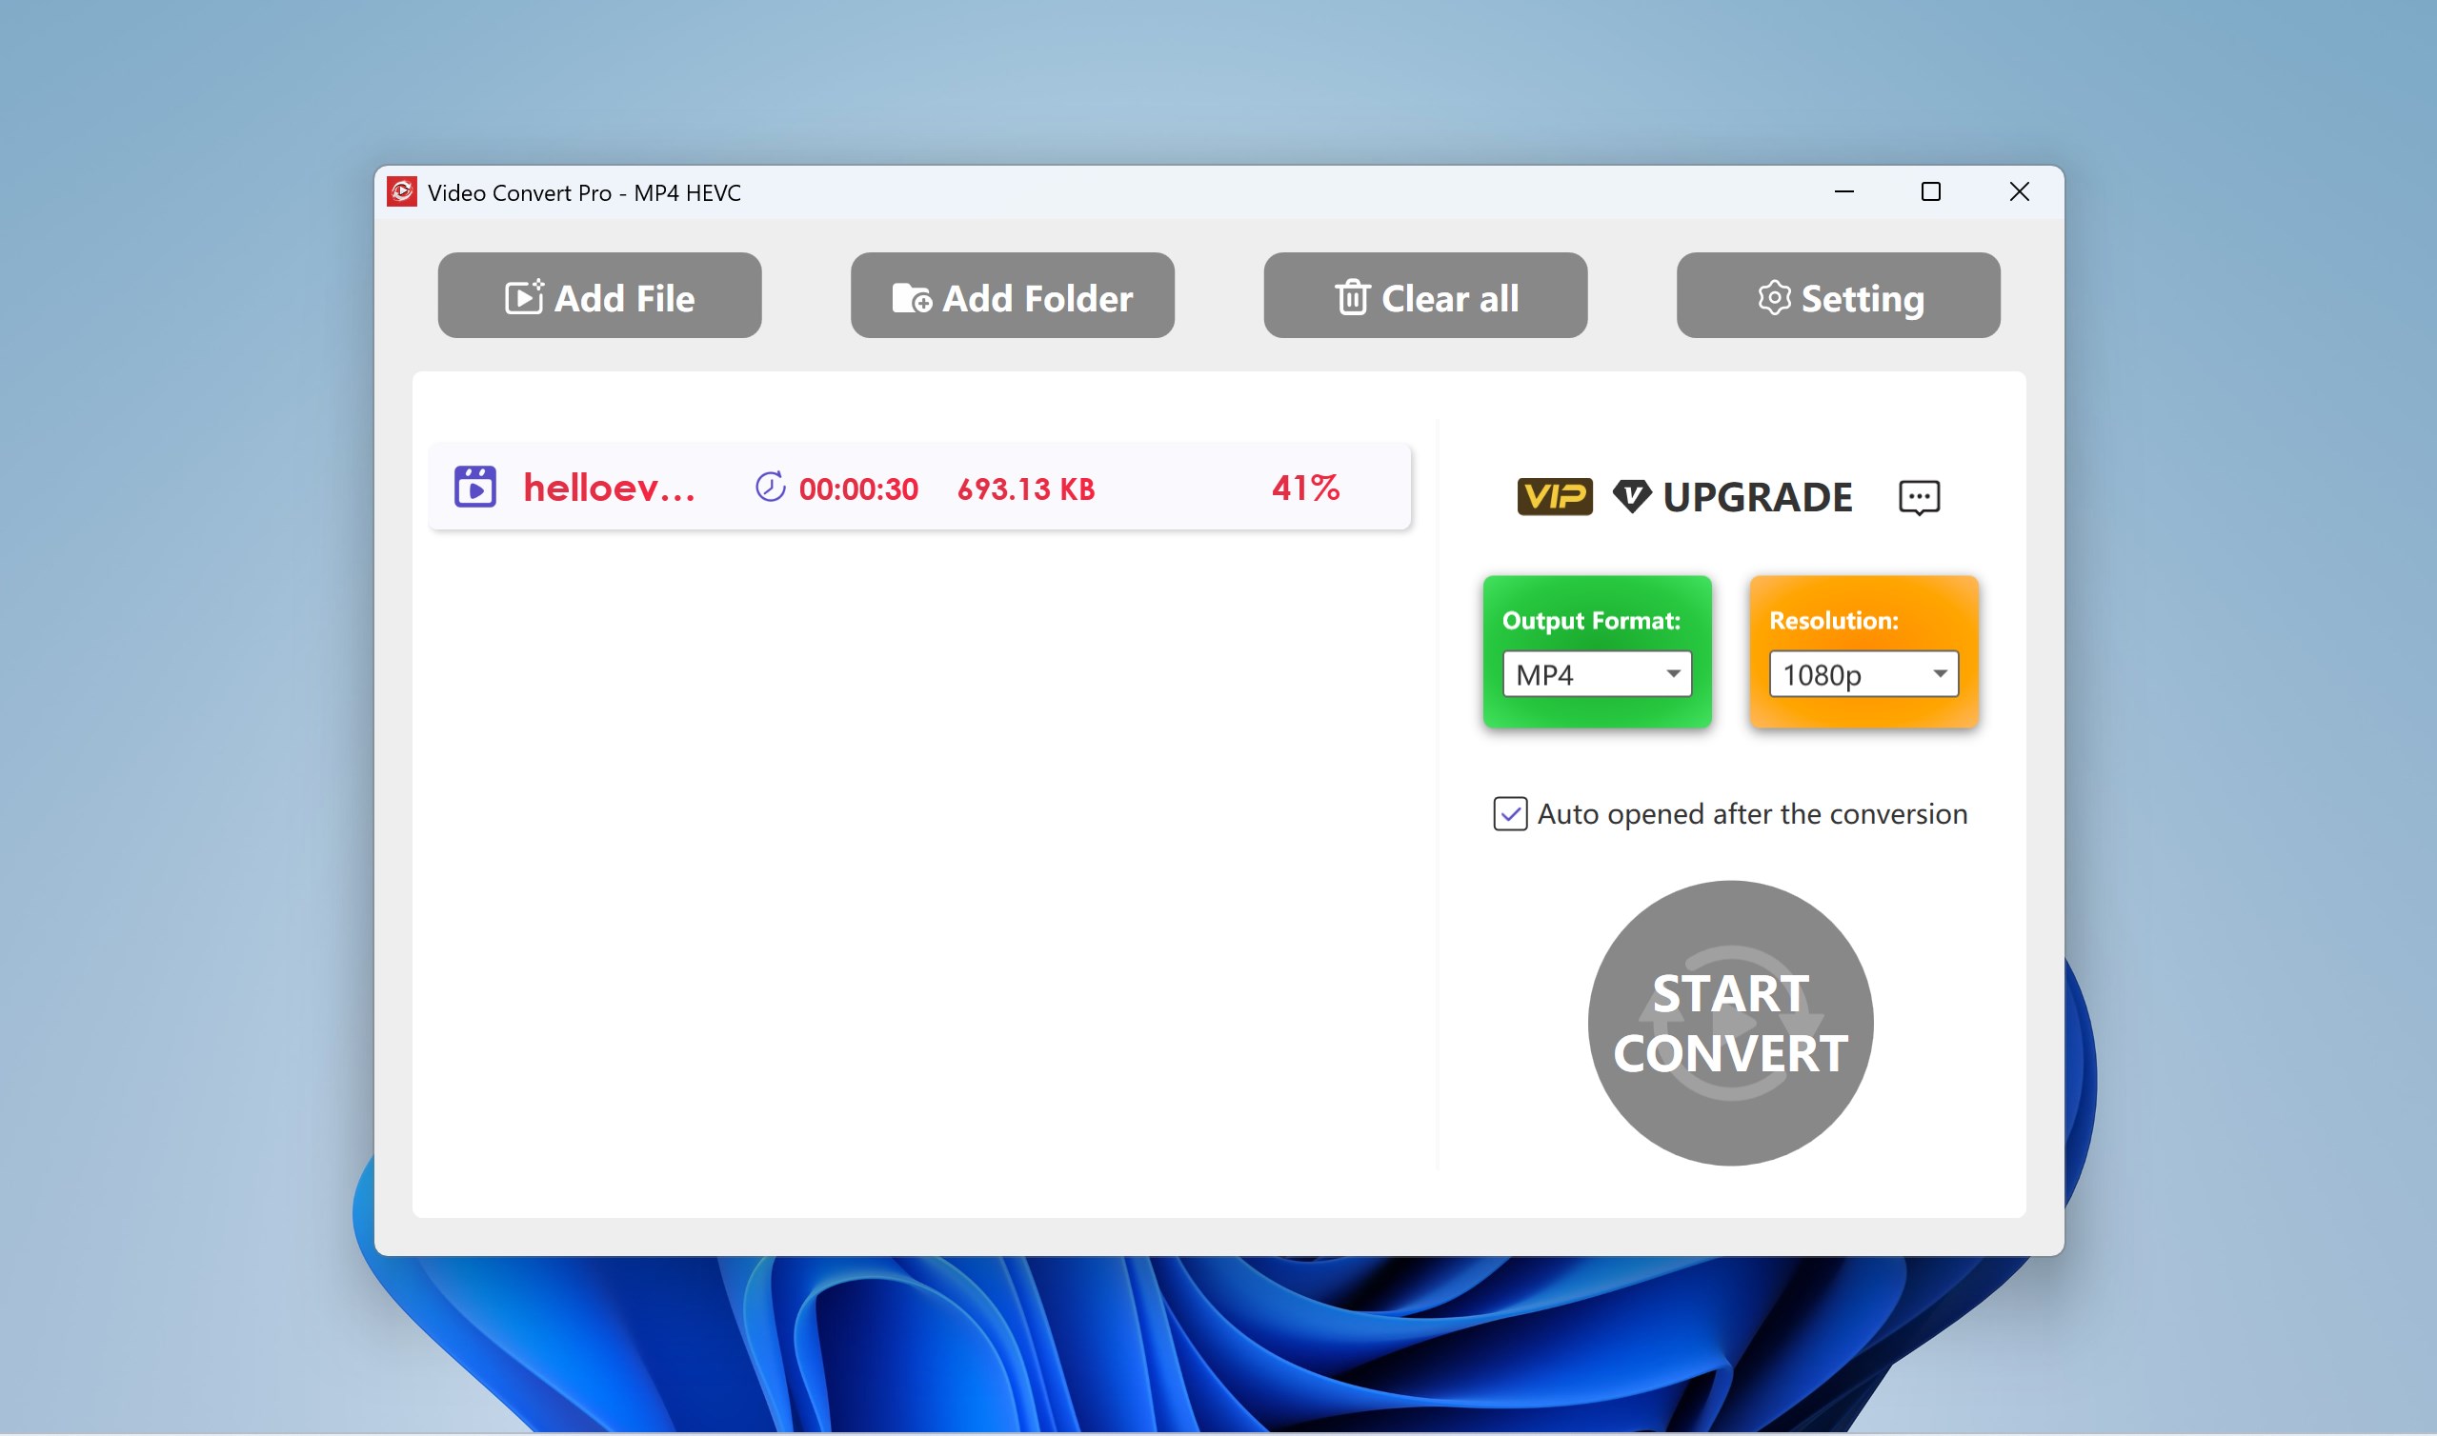Click the VIP badge icon
Screen dimensions: 2437x1436
coord(1555,497)
